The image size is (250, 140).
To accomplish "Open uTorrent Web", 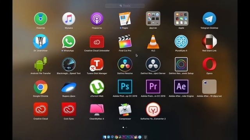I will point(97,87).
